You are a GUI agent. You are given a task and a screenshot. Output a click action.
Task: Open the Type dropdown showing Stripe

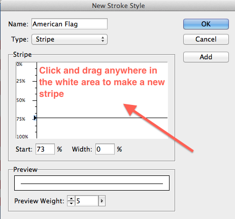coord(70,40)
